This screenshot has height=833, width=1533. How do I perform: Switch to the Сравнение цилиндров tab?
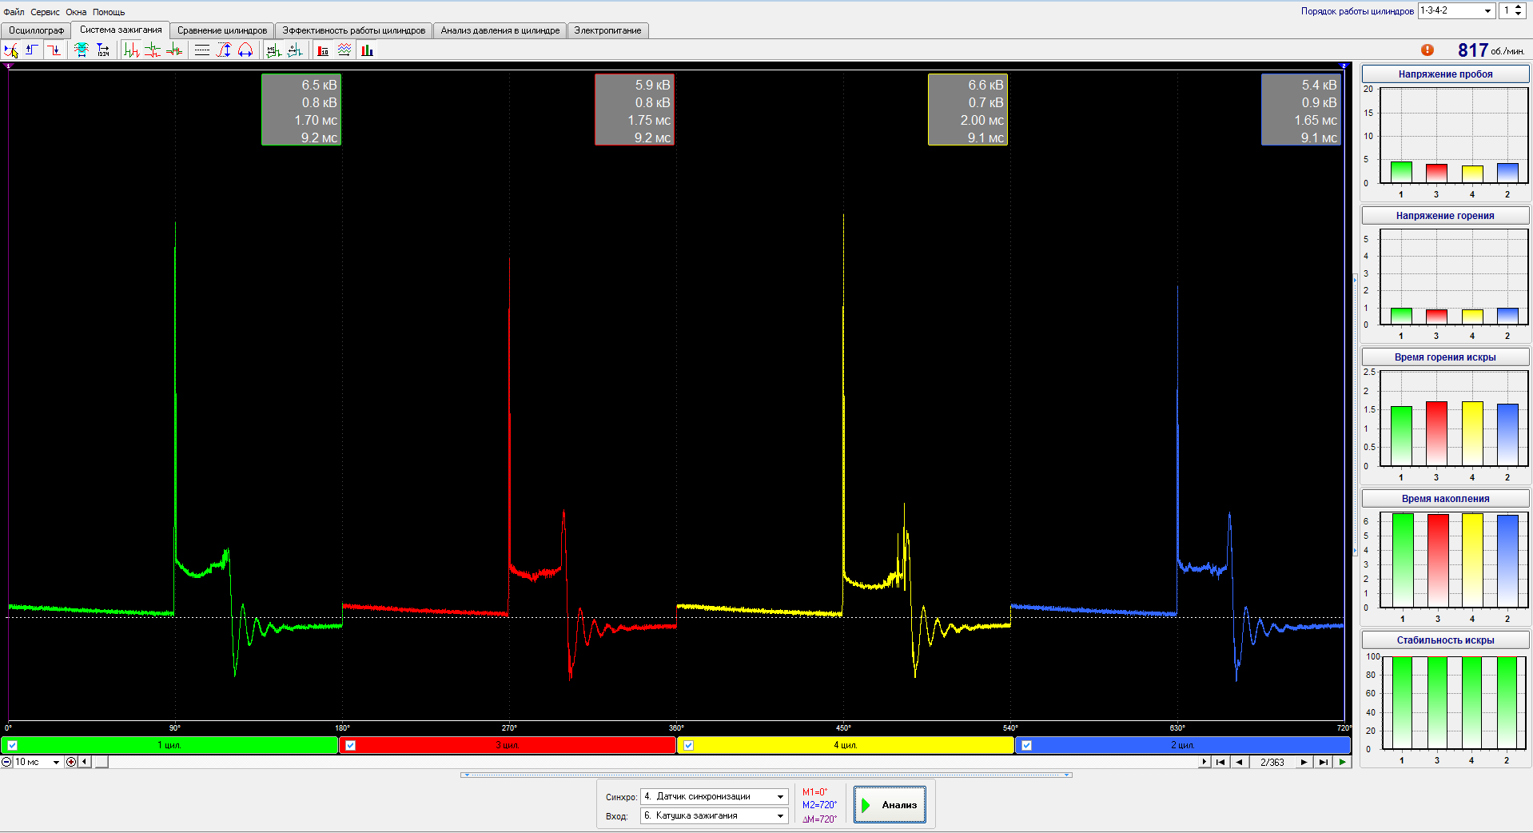coord(222,30)
